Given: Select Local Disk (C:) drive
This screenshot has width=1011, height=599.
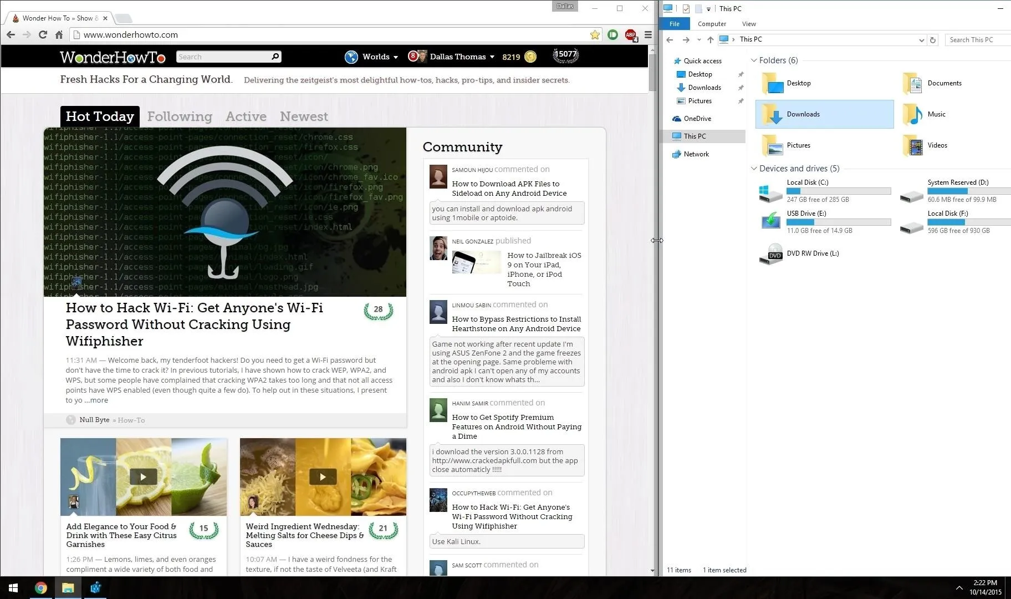Looking at the screenshot, I should click(x=825, y=191).
